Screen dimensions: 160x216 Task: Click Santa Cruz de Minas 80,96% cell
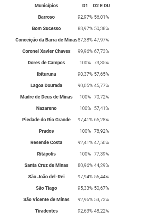[85, 165]
